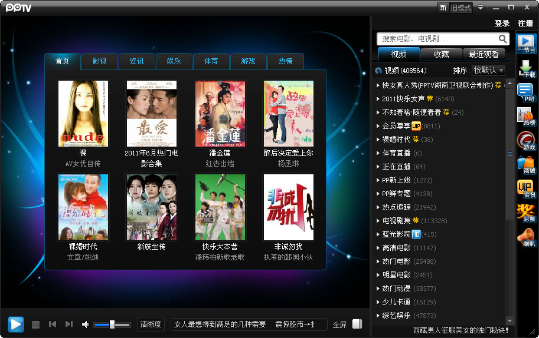539x338 pixels.
Task: Stop playback with the square button
Action: coord(36,324)
